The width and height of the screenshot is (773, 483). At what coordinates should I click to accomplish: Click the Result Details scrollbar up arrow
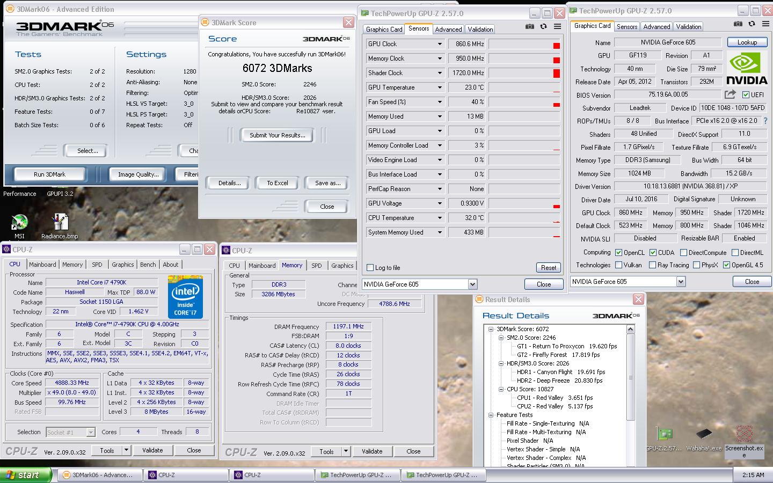coord(631,329)
